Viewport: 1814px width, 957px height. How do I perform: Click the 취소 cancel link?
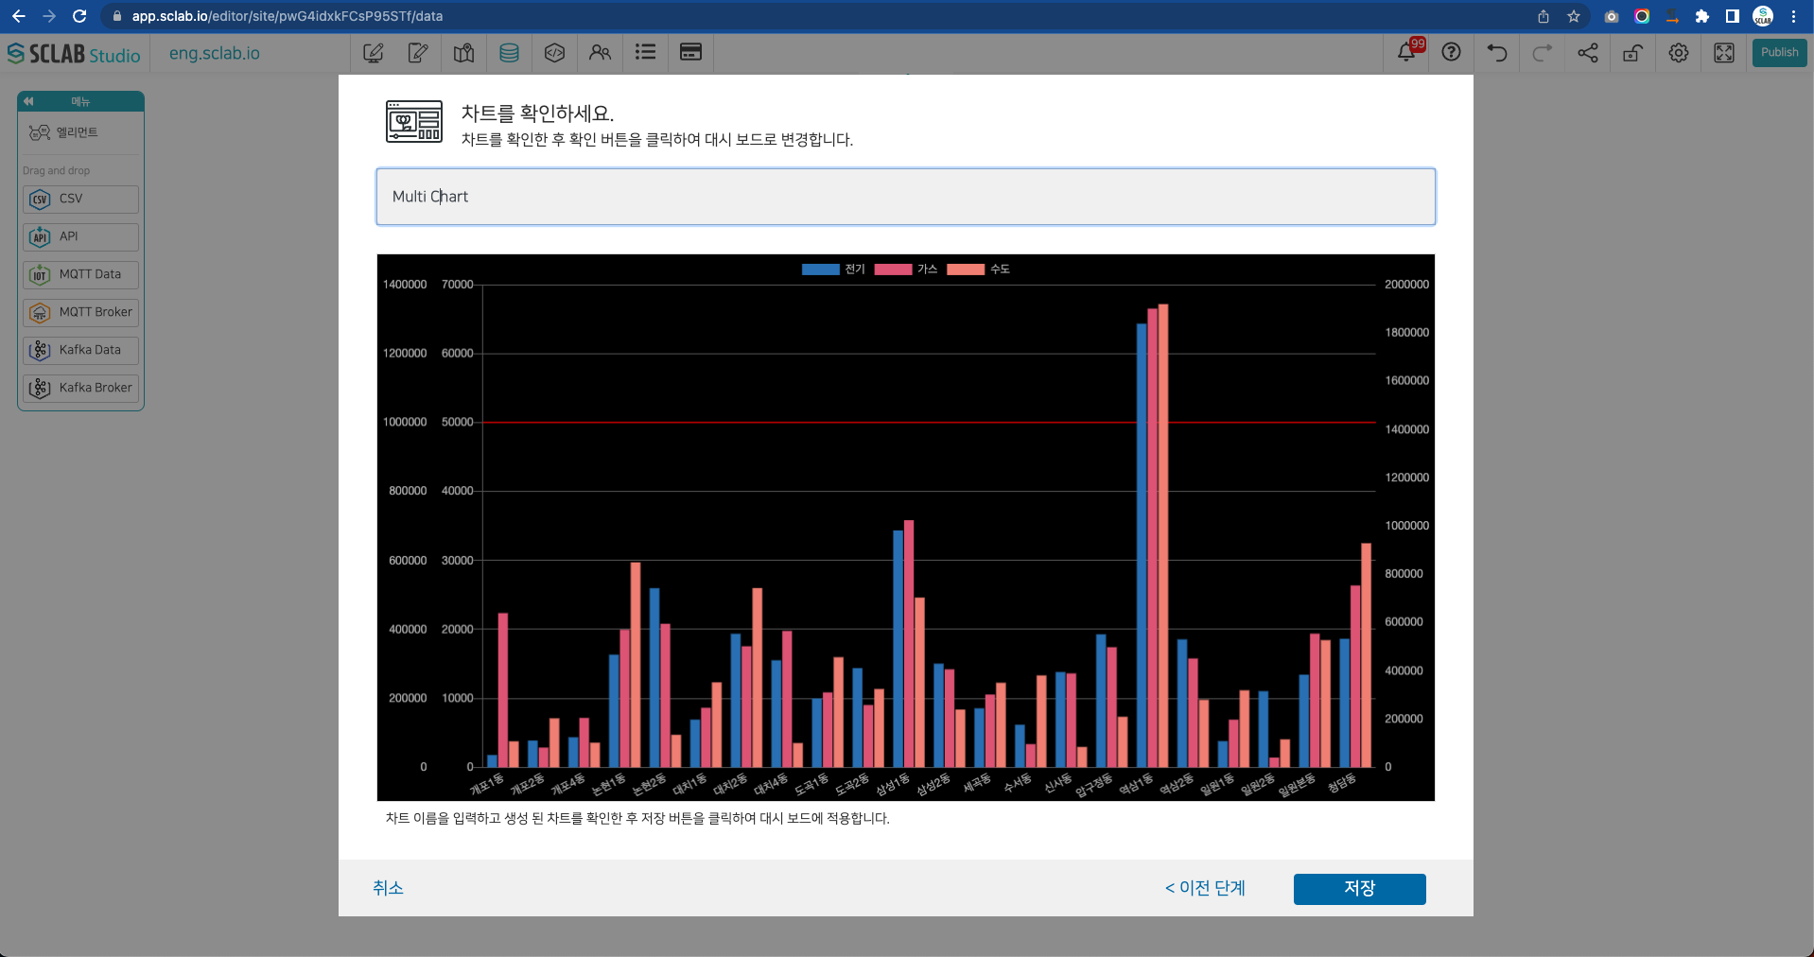[x=388, y=888]
